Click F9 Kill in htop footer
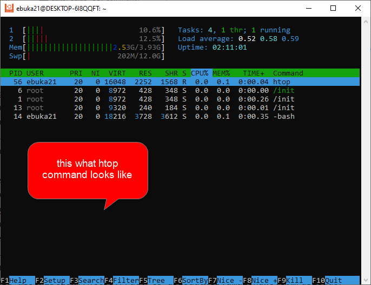 click(x=295, y=280)
